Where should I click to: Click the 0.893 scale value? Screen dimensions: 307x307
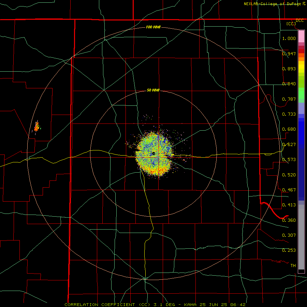click(x=289, y=69)
